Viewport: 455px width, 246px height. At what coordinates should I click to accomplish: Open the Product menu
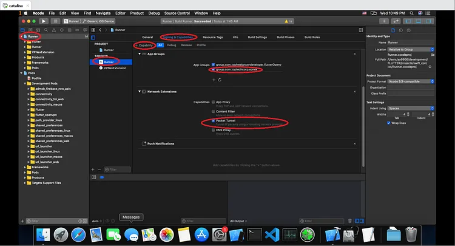pyautogui.click(x=136, y=13)
